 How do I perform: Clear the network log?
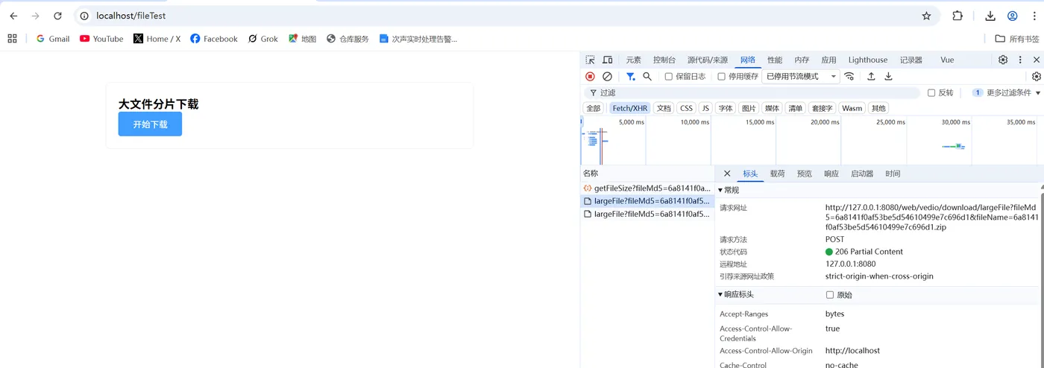coord(608,76)
